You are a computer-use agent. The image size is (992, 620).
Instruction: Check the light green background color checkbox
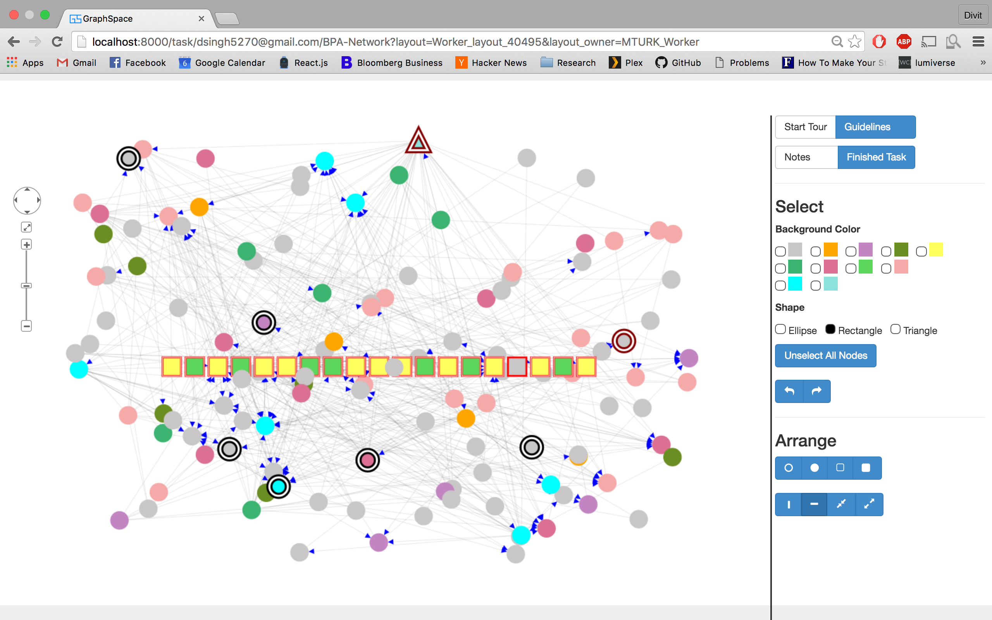(x=851, y=268)
